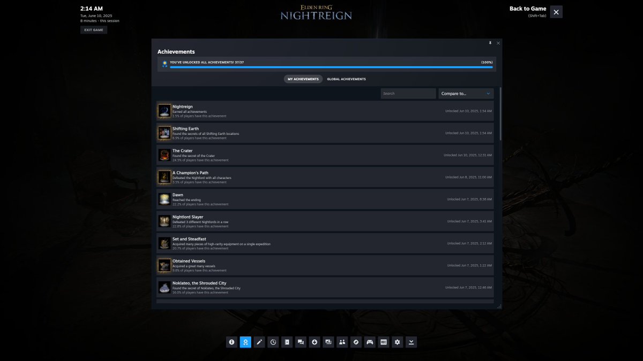Click 'Unlocked Jun 7, 2025, 8:38 AM' timestamp

[x=469, y=199]
